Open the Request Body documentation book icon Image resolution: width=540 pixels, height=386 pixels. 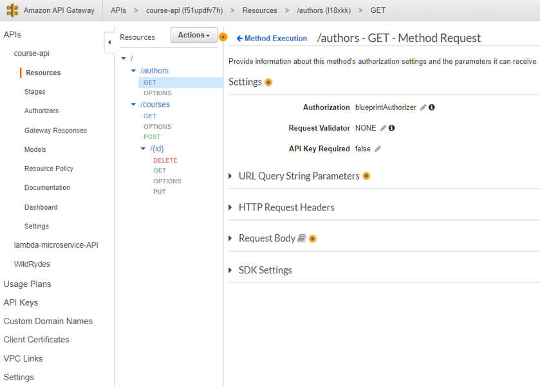[x=302, y=238]
